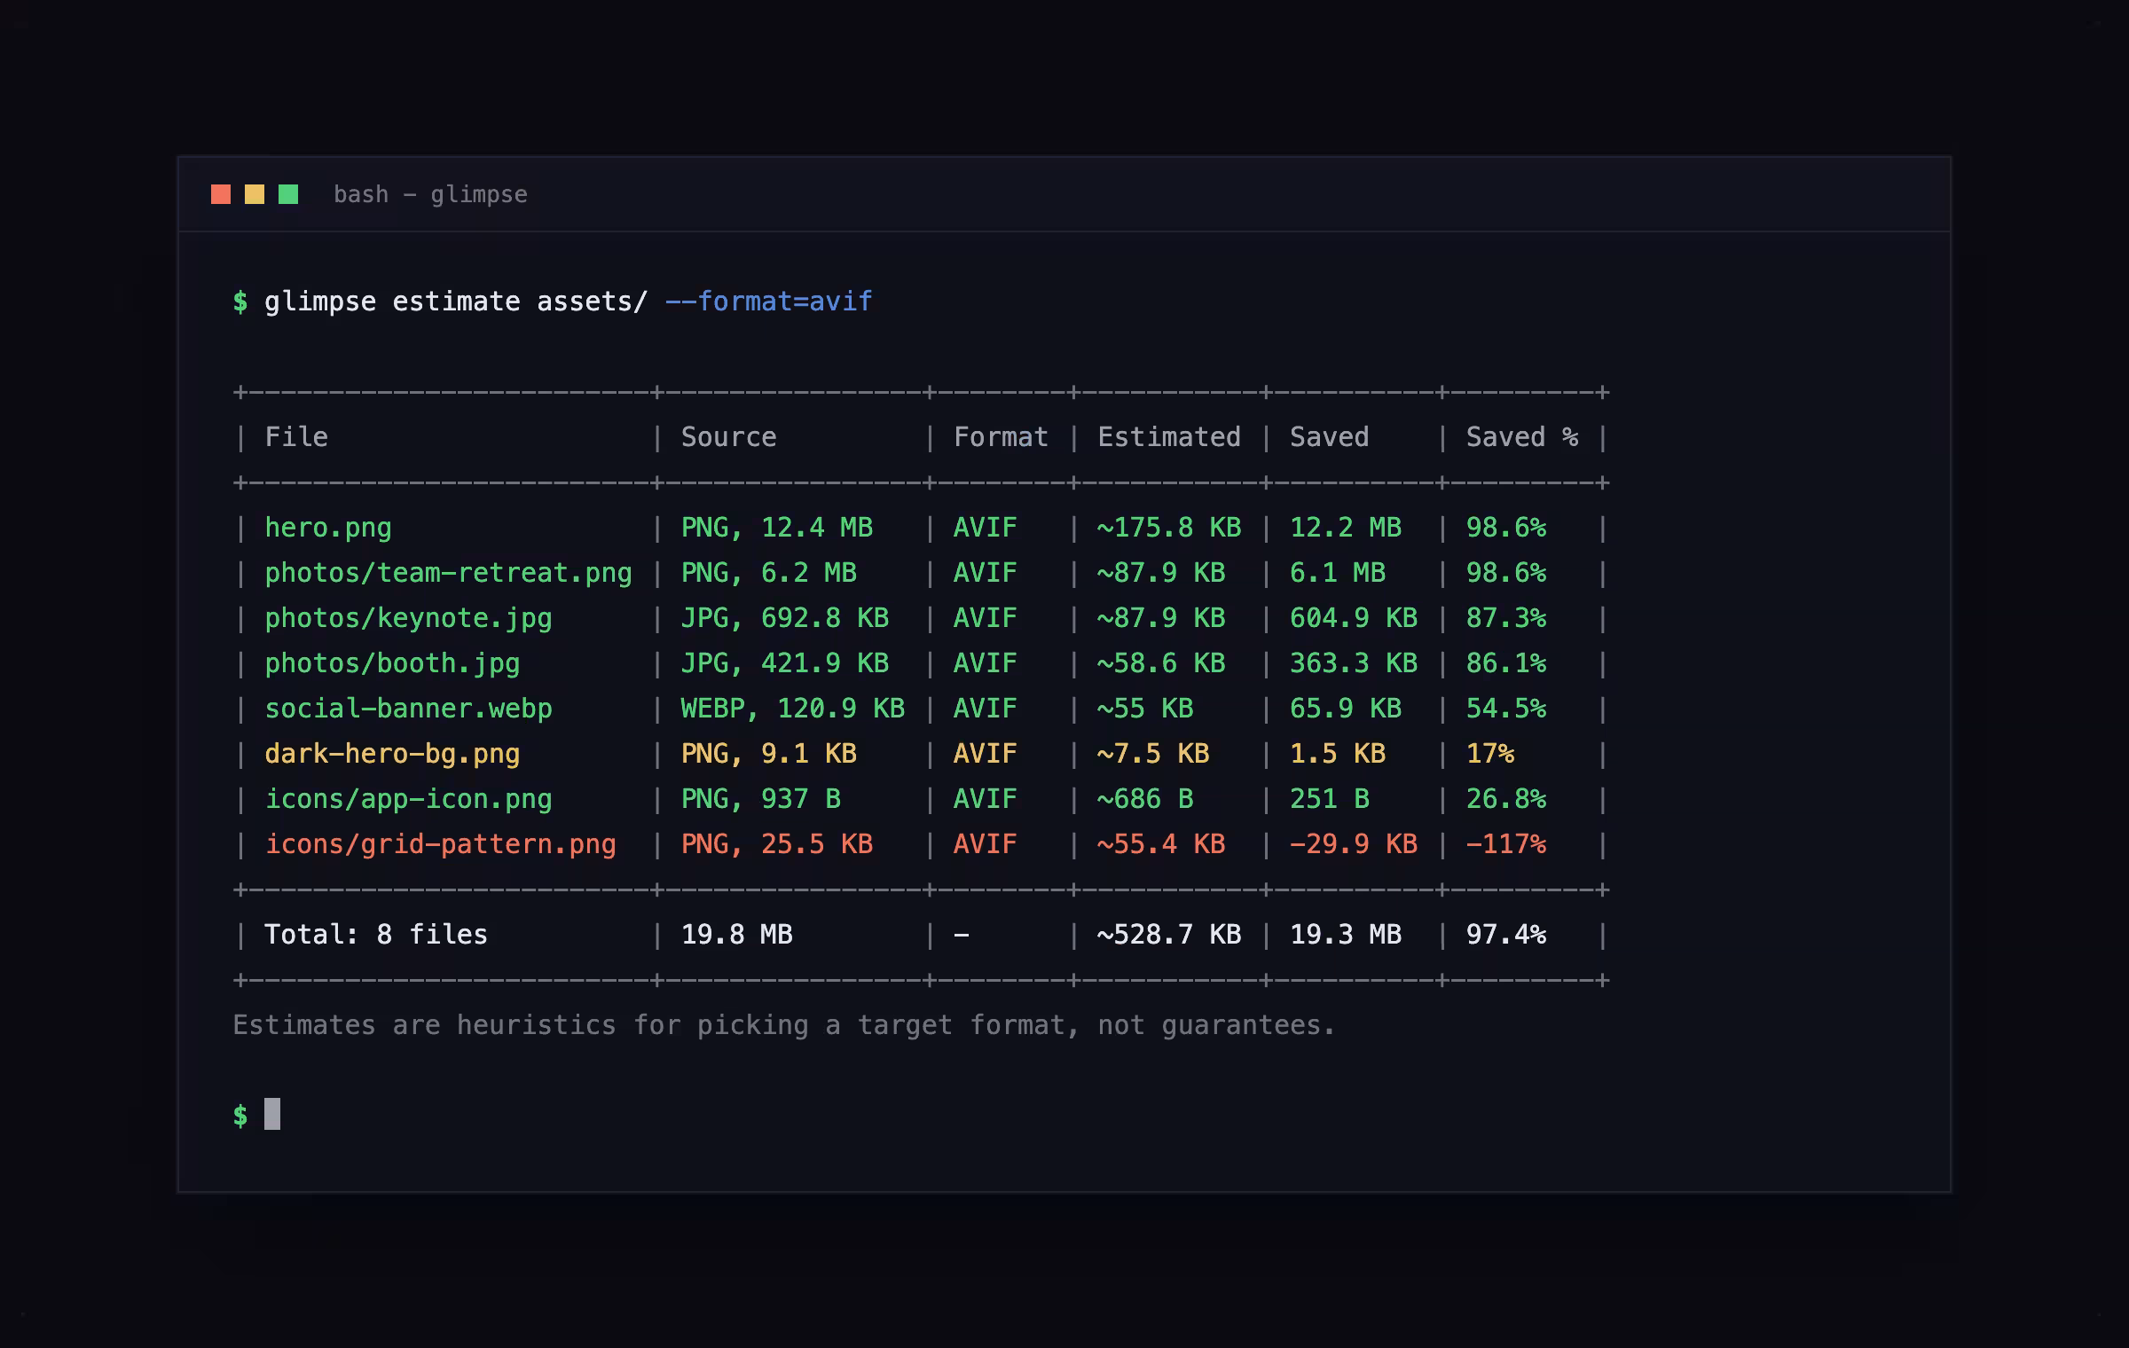Click the 'PNG, 6.2 MB' source value

769,573
